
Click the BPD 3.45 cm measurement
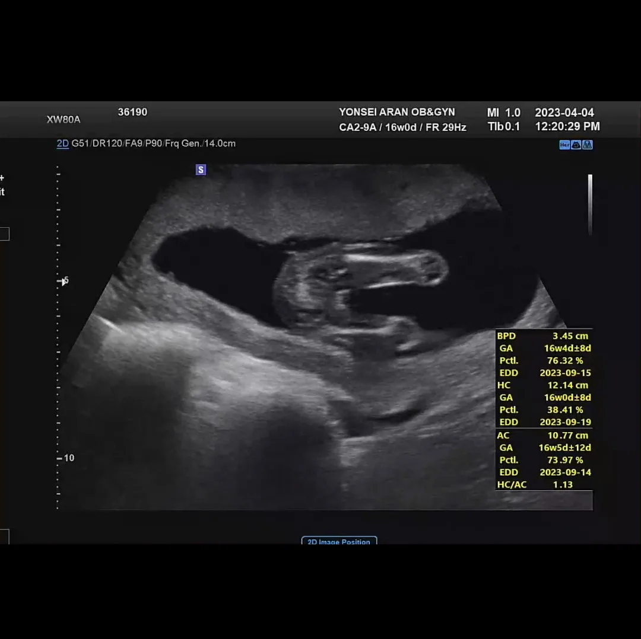[543, 336]
